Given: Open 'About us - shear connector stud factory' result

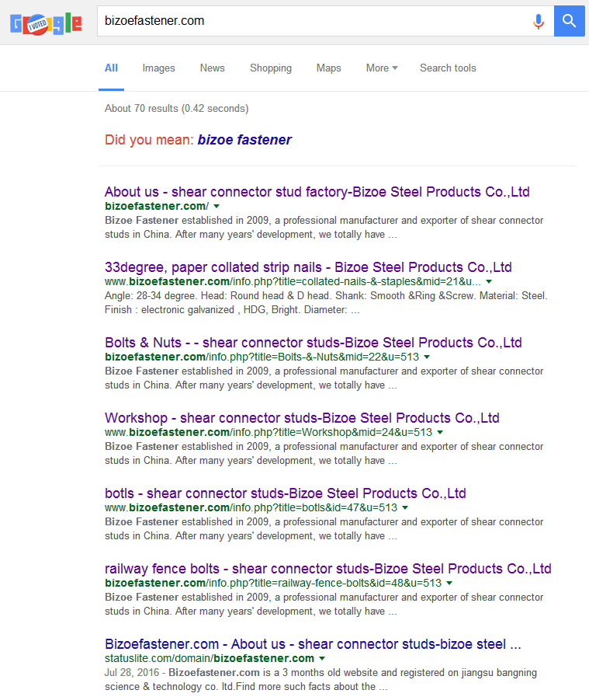Looking at the screenshot, I should pos(317,192).
